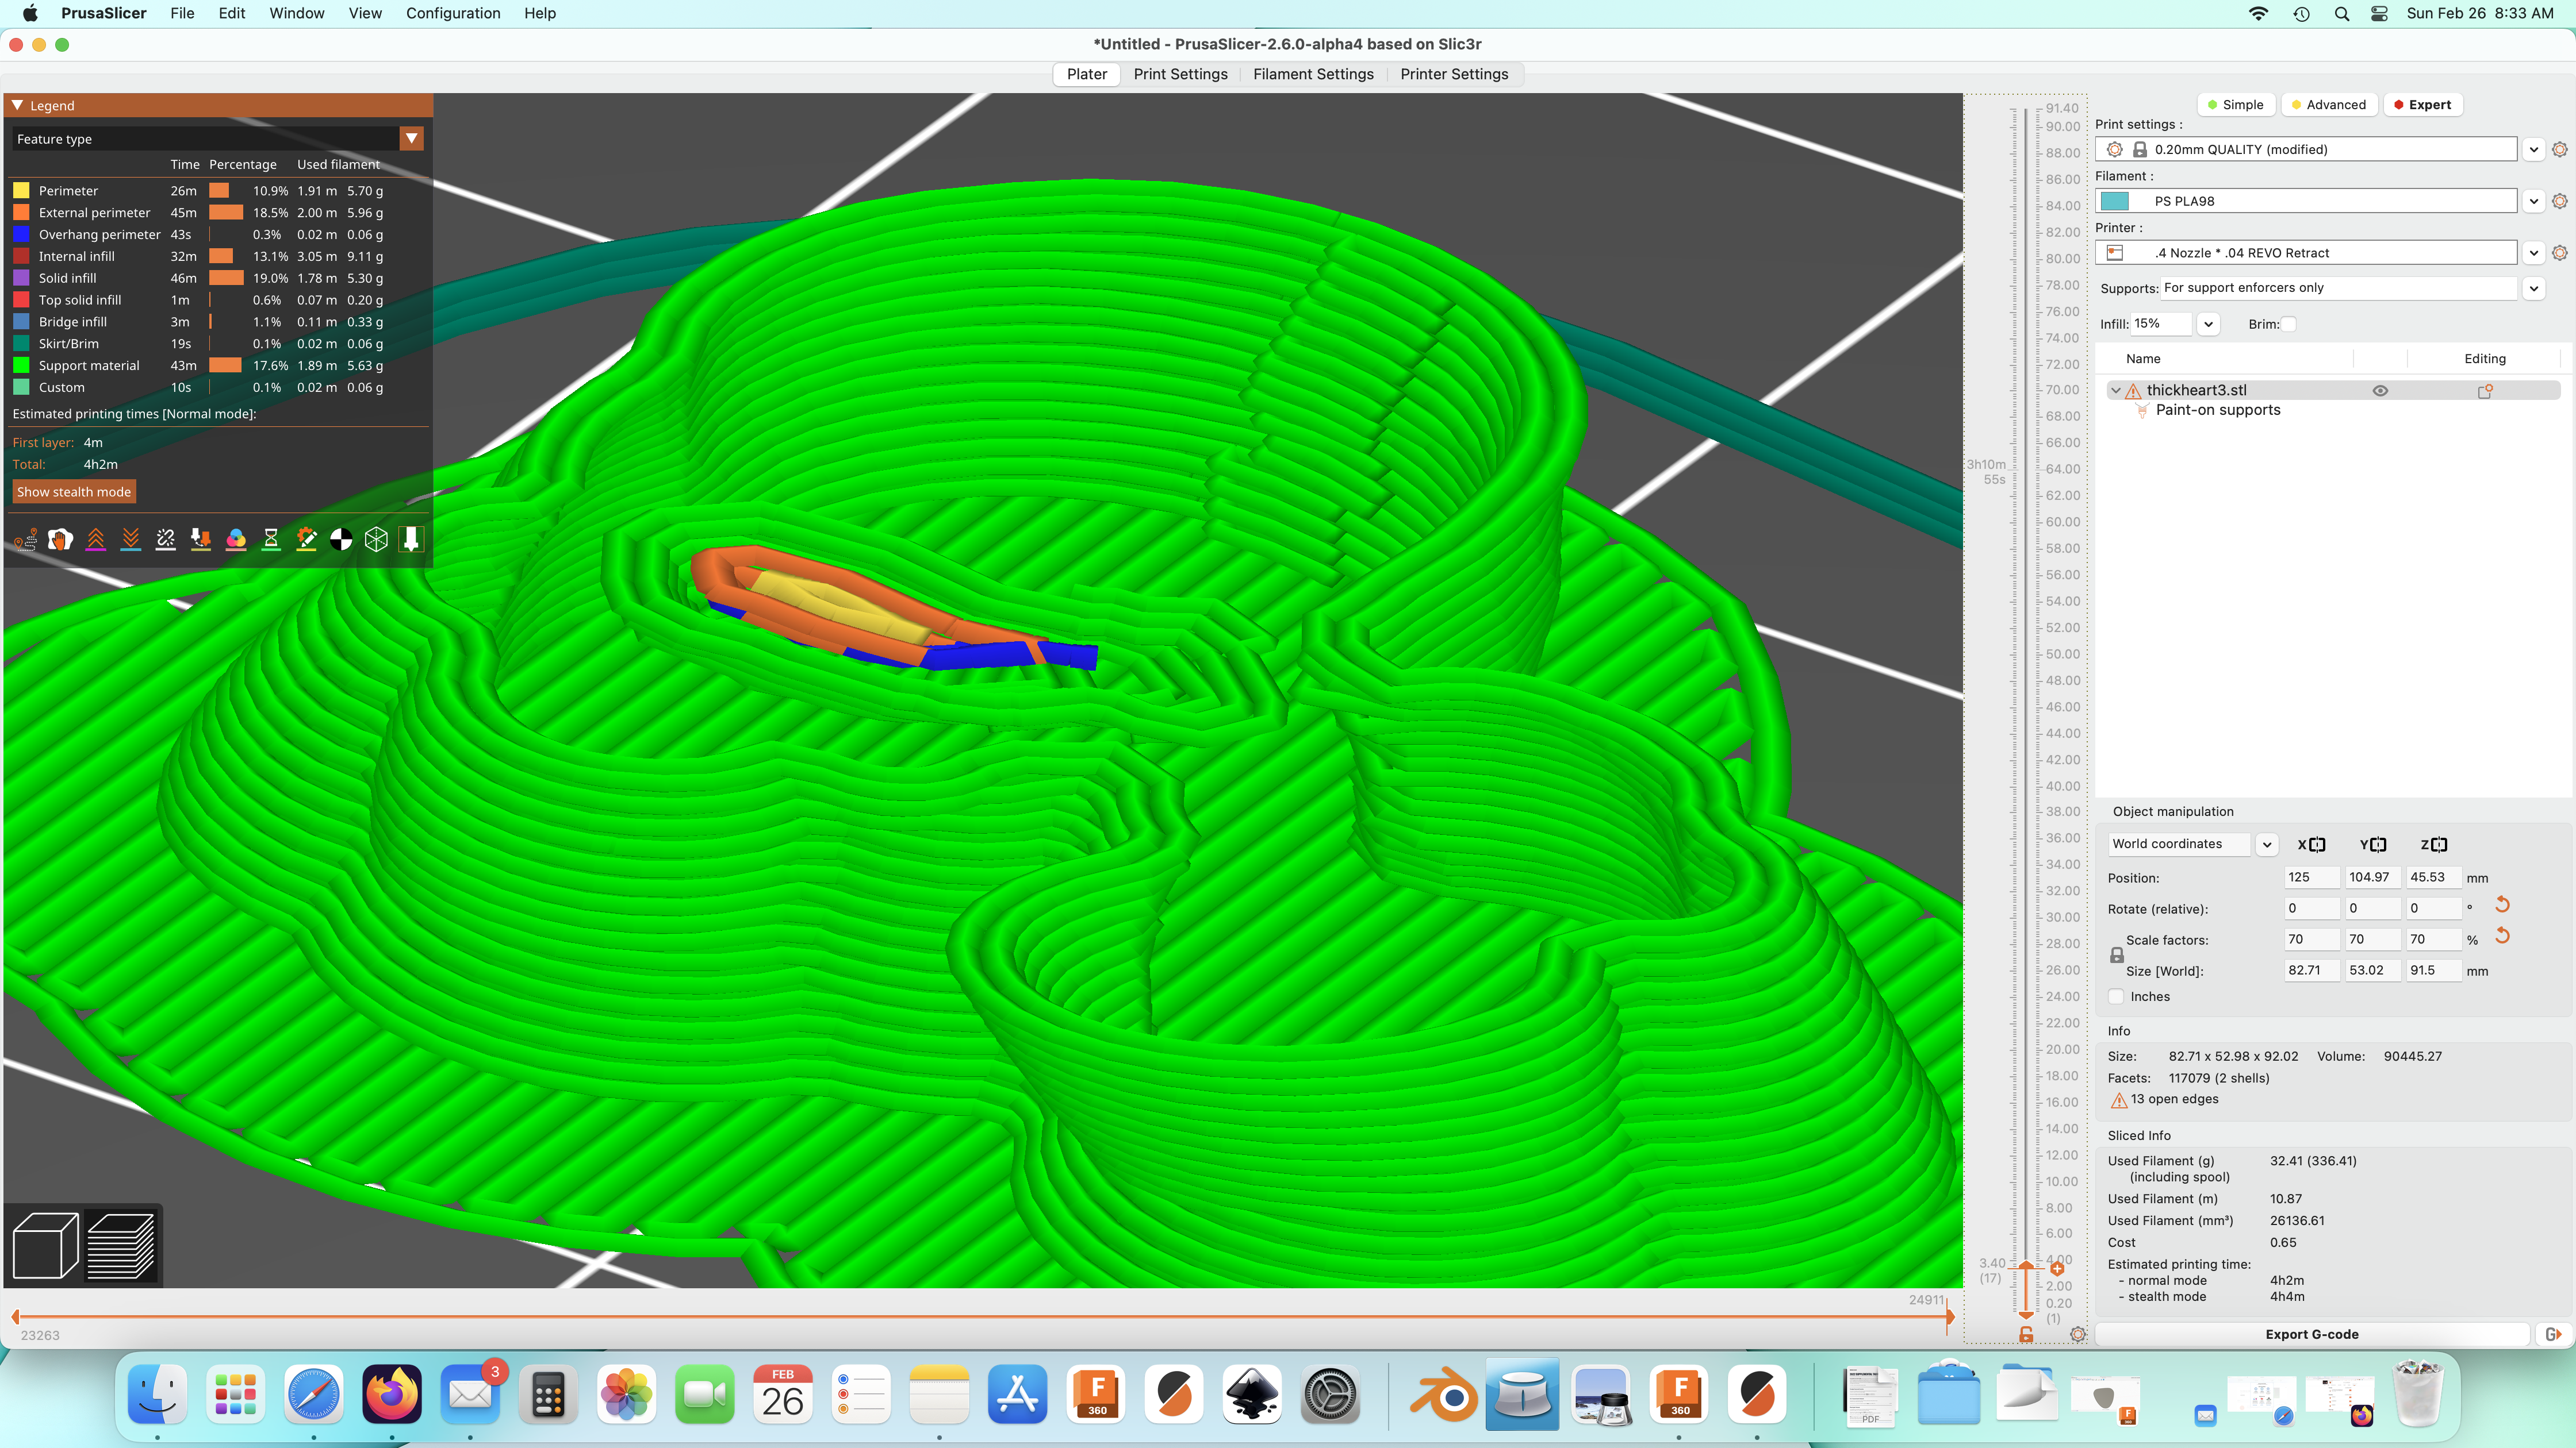This screenshot has width=2576, height=1448.
Task: Open Feature type view dropdown
Action: 411,139
